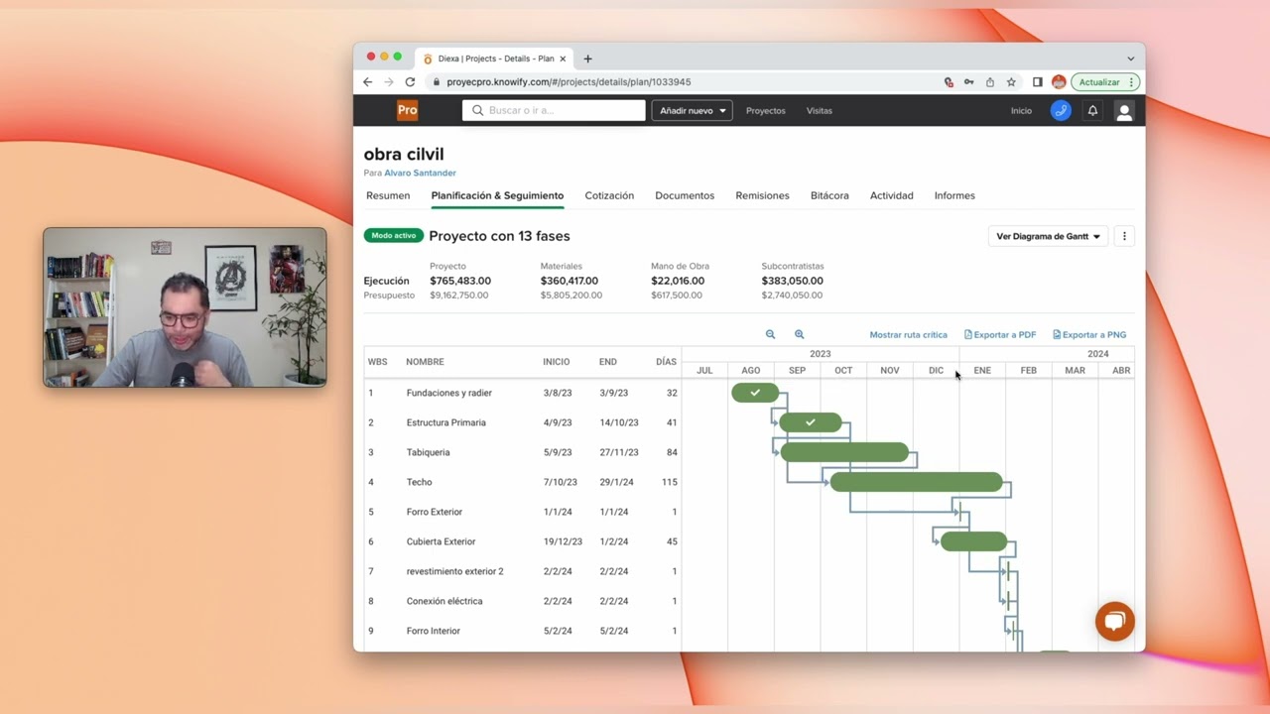Go to Inicio in the top bar

pos(1021,111)
